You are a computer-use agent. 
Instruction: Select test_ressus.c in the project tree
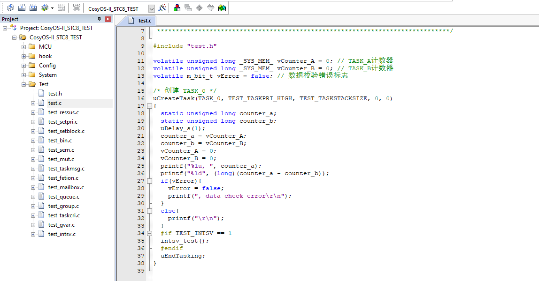(x=63, y=112)
